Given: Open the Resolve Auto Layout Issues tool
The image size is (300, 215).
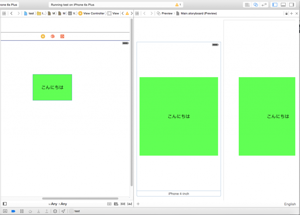Looking at the screenshot, I should [x=129, y=204].
